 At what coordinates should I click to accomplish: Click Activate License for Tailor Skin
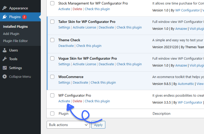click(84, 27)
